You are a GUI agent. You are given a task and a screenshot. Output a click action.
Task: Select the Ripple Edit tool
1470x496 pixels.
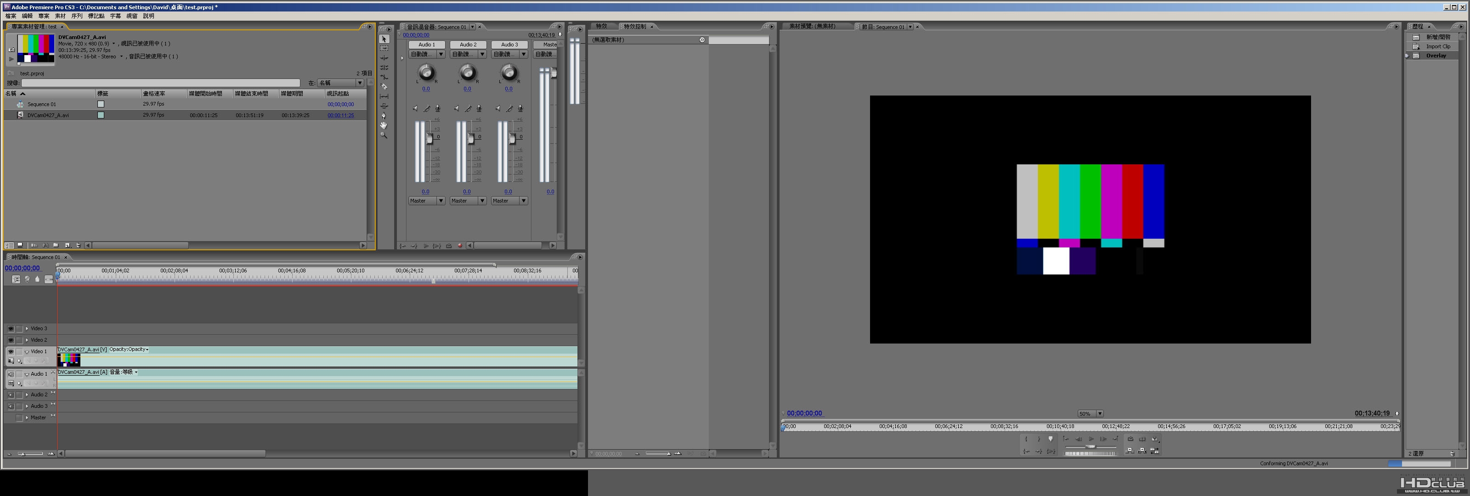pyautogui.click(x=384, y=58)
